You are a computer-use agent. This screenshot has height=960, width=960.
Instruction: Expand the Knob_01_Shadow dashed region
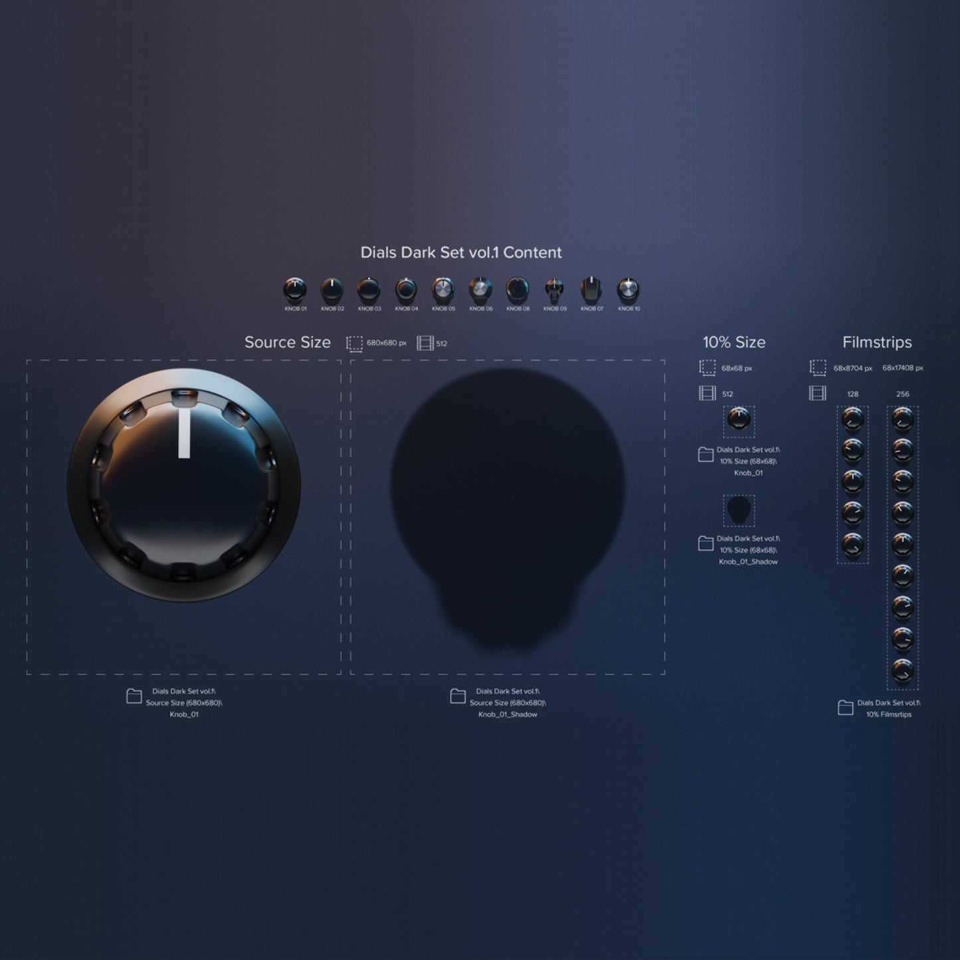click(507, 518)
